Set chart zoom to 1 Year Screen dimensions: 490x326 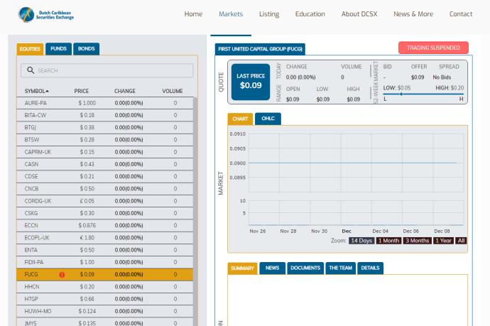coord(443,241)
